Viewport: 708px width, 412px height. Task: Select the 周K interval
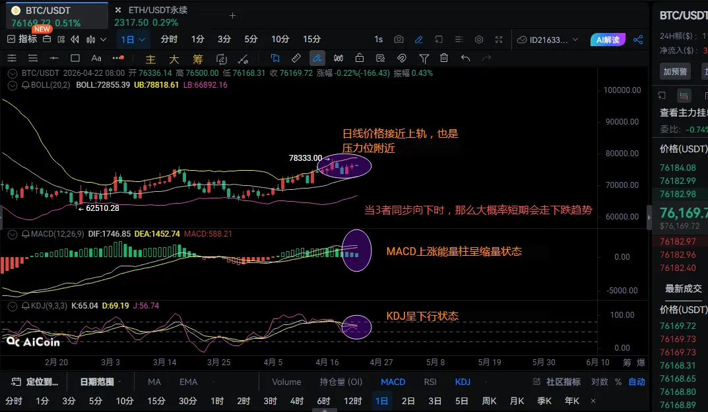pos(489,401)
